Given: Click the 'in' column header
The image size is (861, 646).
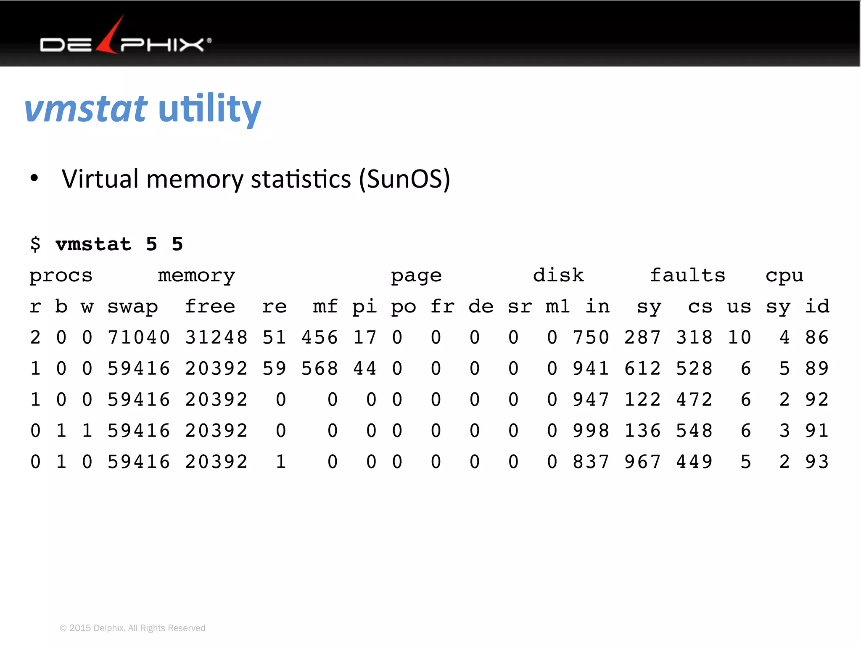Looking at the screenshot, I should (x=597, y=306).
